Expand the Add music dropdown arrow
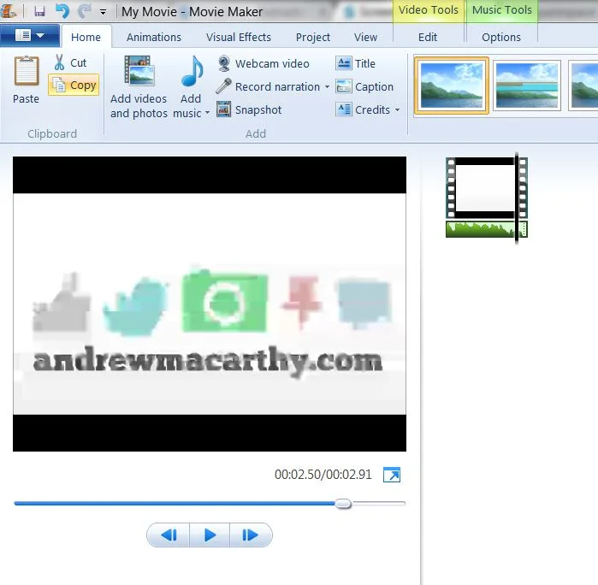The width and height of the screenshot is (598, 585). [x=207, y=113]
